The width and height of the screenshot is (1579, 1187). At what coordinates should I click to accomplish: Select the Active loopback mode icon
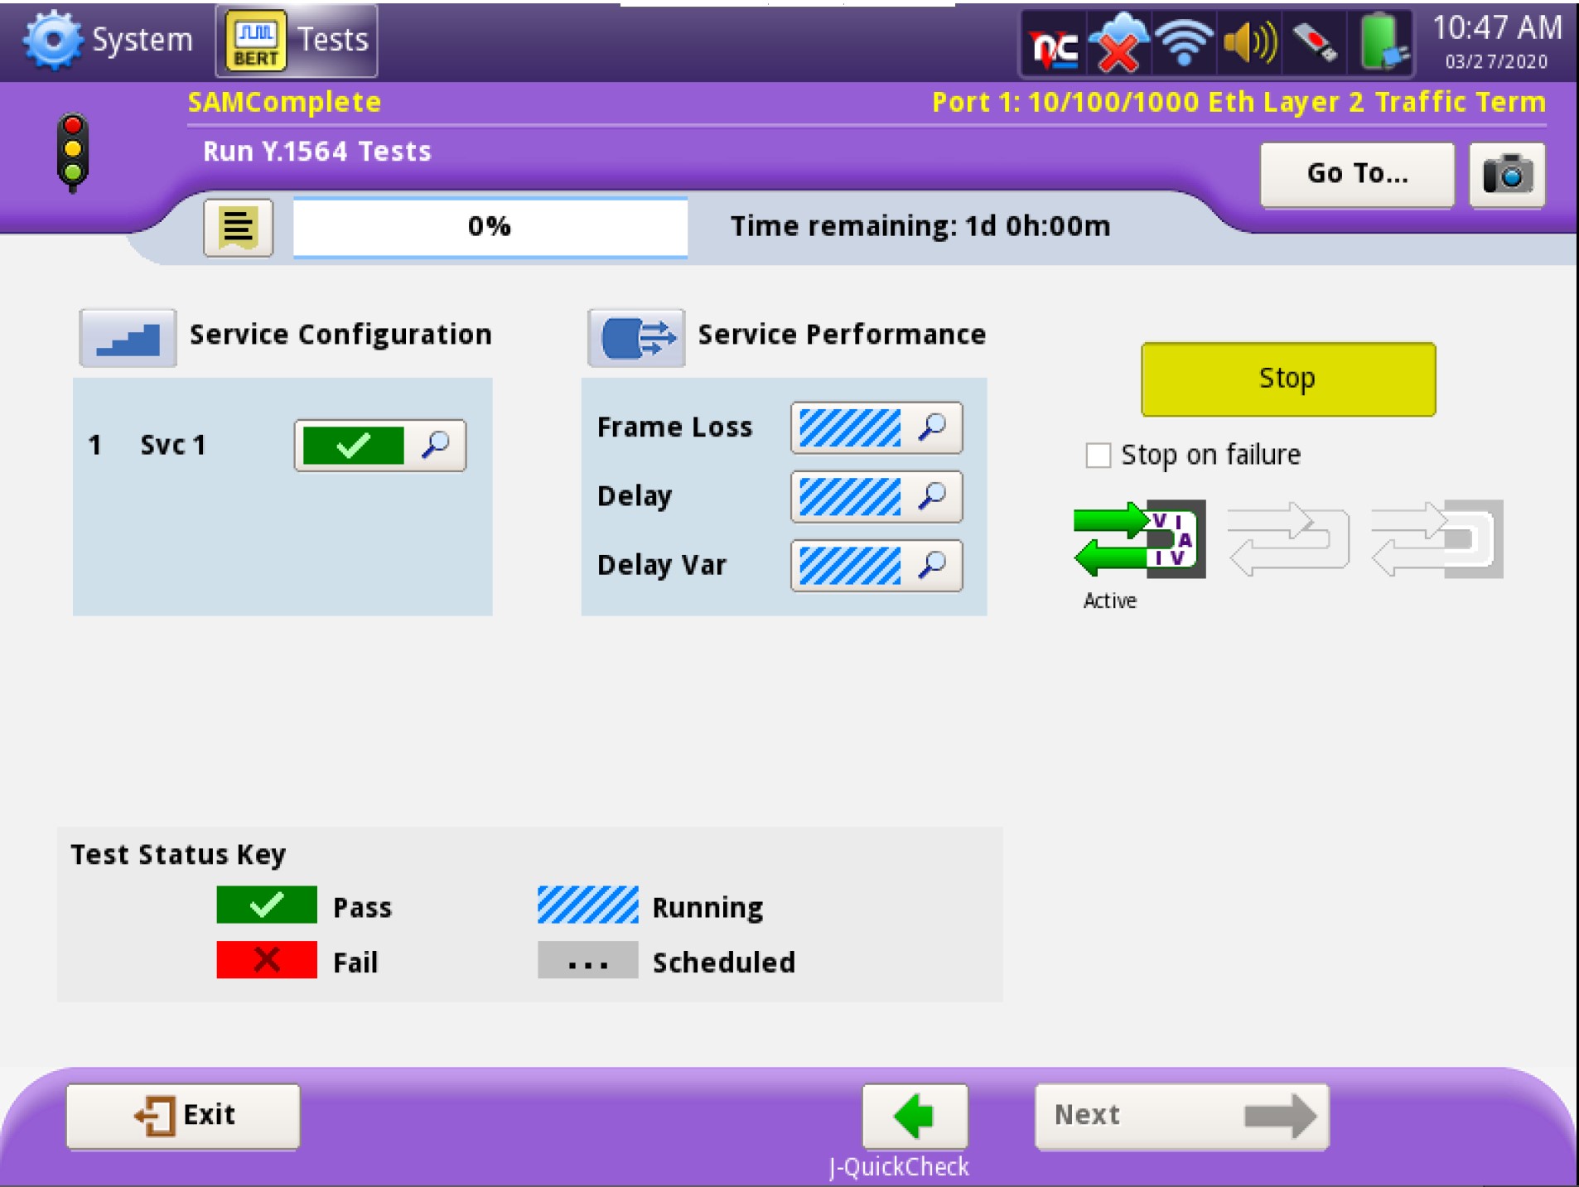click(x=1139, y=539)
